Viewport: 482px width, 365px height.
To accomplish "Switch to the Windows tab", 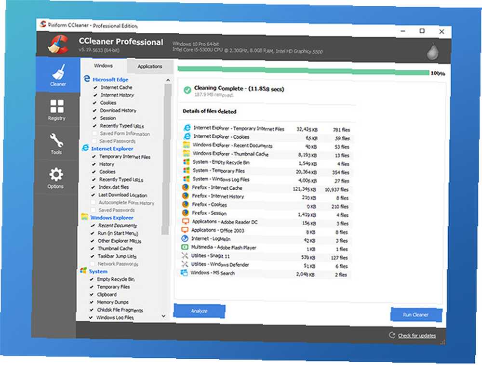I will click(103, 65).
